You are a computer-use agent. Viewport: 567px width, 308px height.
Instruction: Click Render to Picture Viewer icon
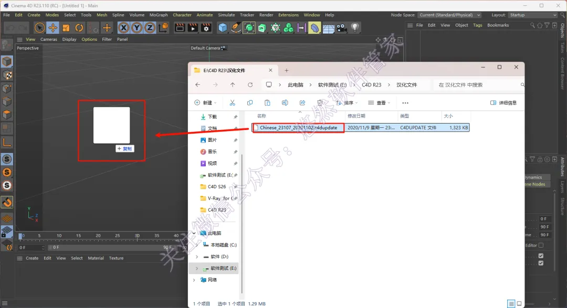[x=193, y=28]
